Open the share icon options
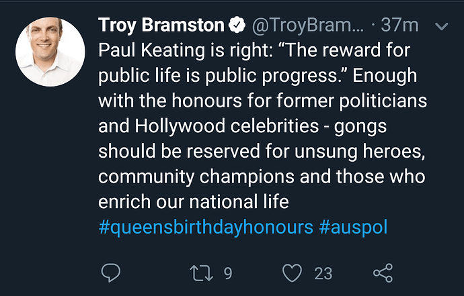The height and width of the screenshot is (296, 464). click(x=383, y=273)
